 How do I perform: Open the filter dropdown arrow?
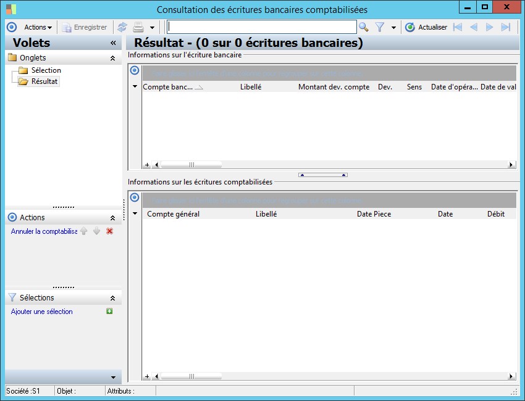tap(394, 27)
